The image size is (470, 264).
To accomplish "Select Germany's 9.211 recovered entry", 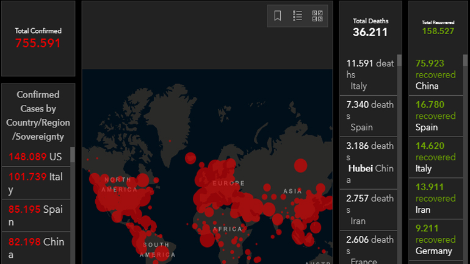I will [x=435, y=240].
